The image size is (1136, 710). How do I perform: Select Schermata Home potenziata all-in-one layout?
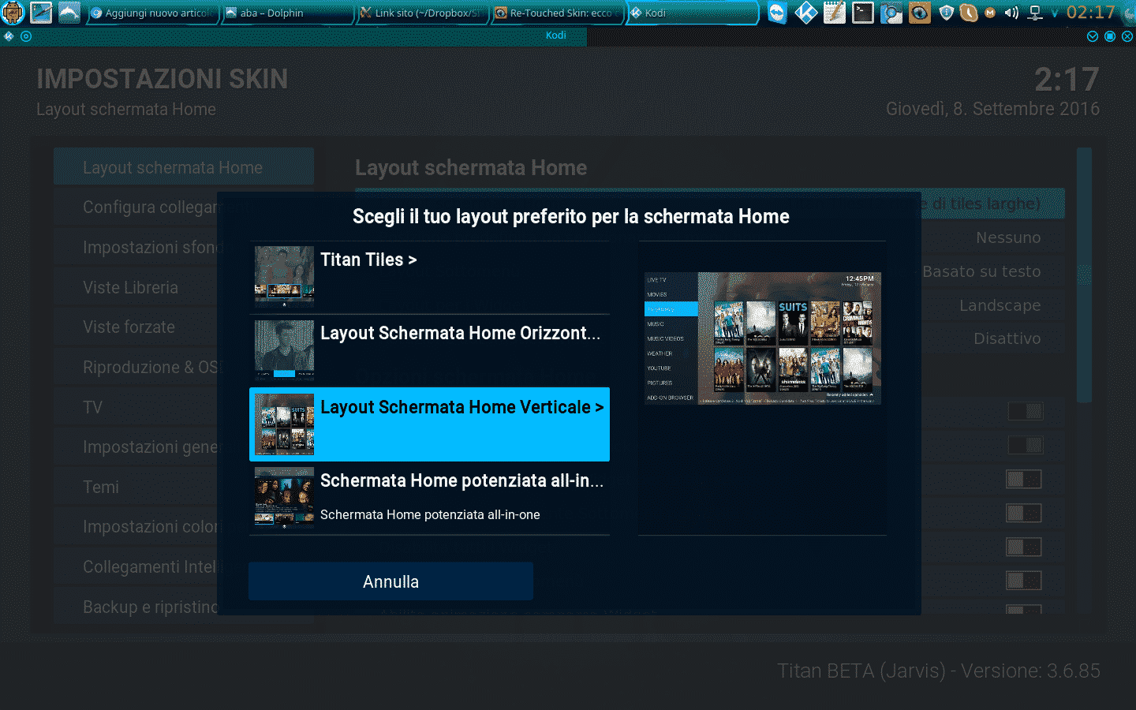(429, 499)
